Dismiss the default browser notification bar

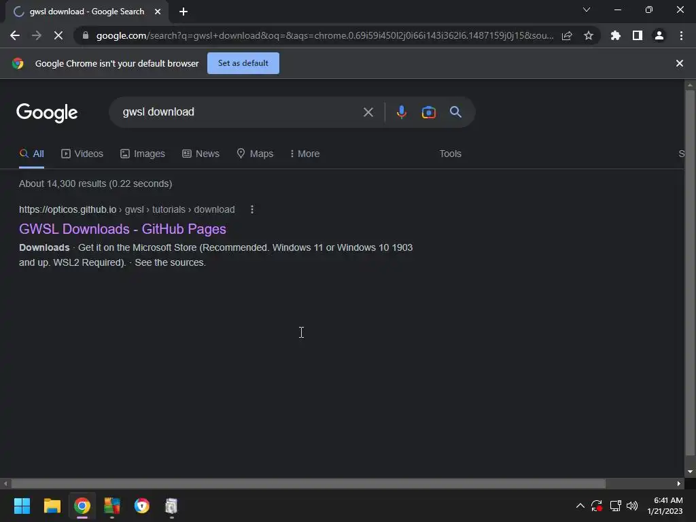[680, 63]
